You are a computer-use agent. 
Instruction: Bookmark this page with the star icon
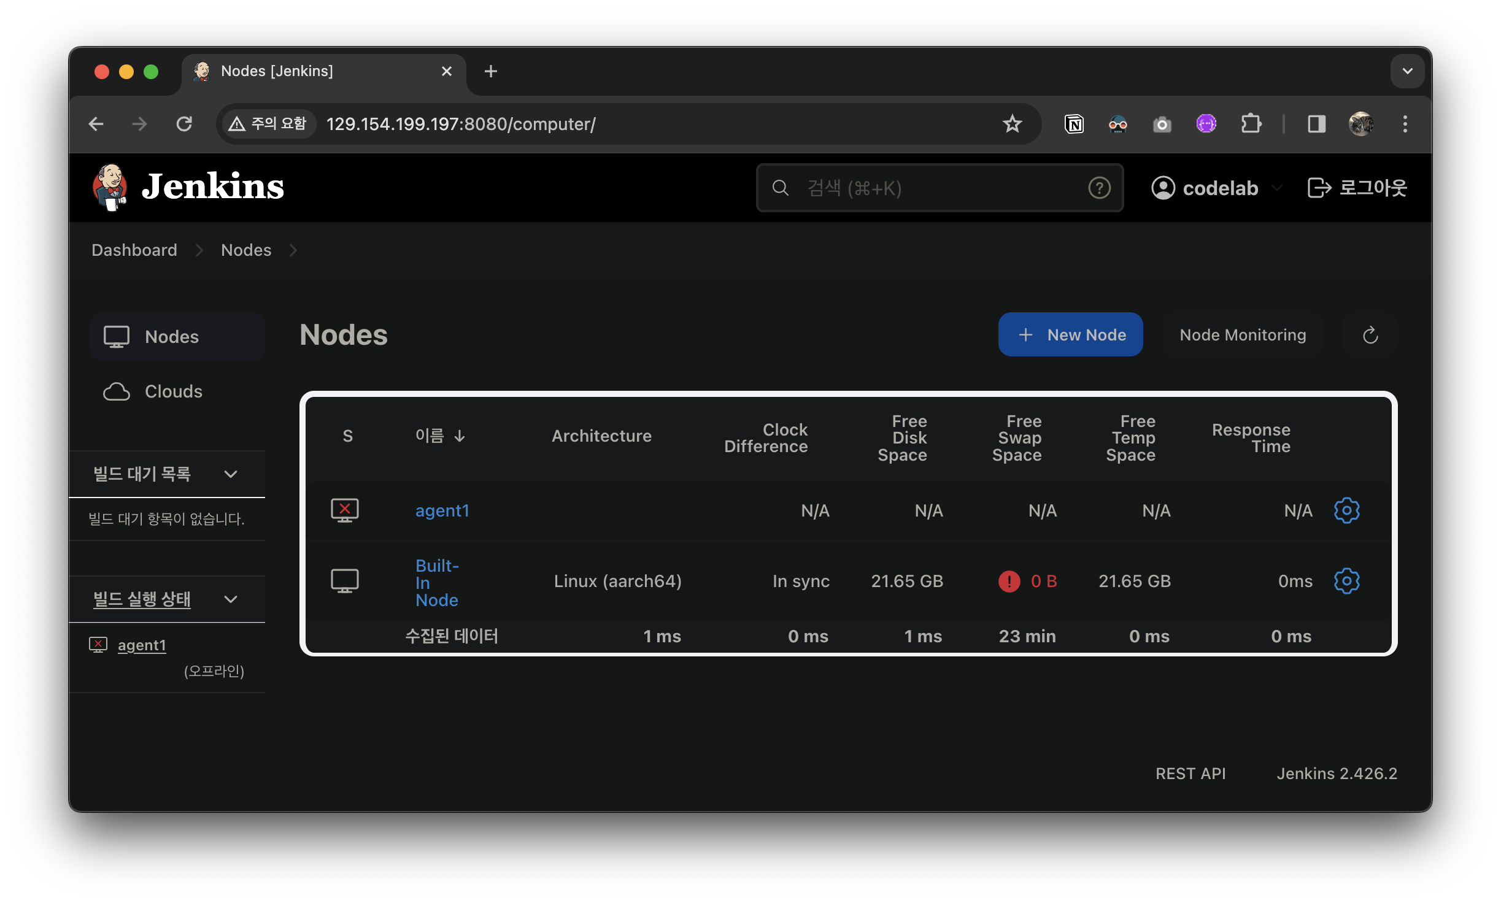(1012, 125)
